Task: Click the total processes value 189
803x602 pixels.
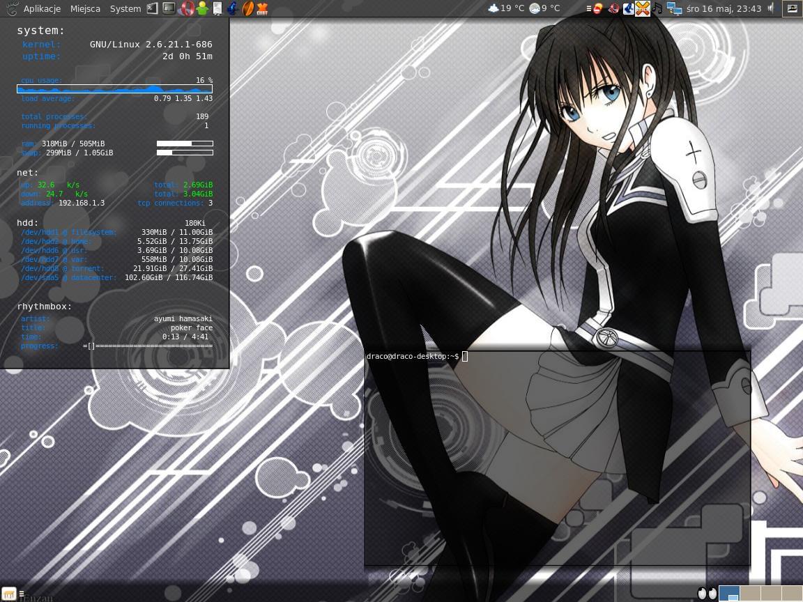Action: pyautogui.click(x=202, y=117)
